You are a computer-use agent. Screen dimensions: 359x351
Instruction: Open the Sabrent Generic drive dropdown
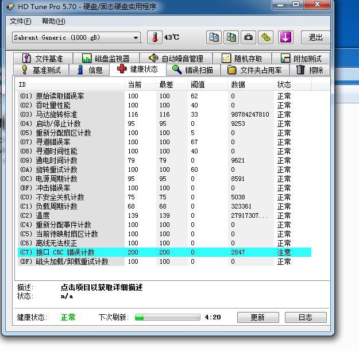76,37
